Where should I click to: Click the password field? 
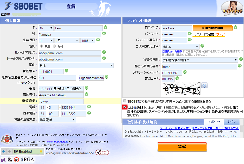pyautogui.click(x=174, y=34)
